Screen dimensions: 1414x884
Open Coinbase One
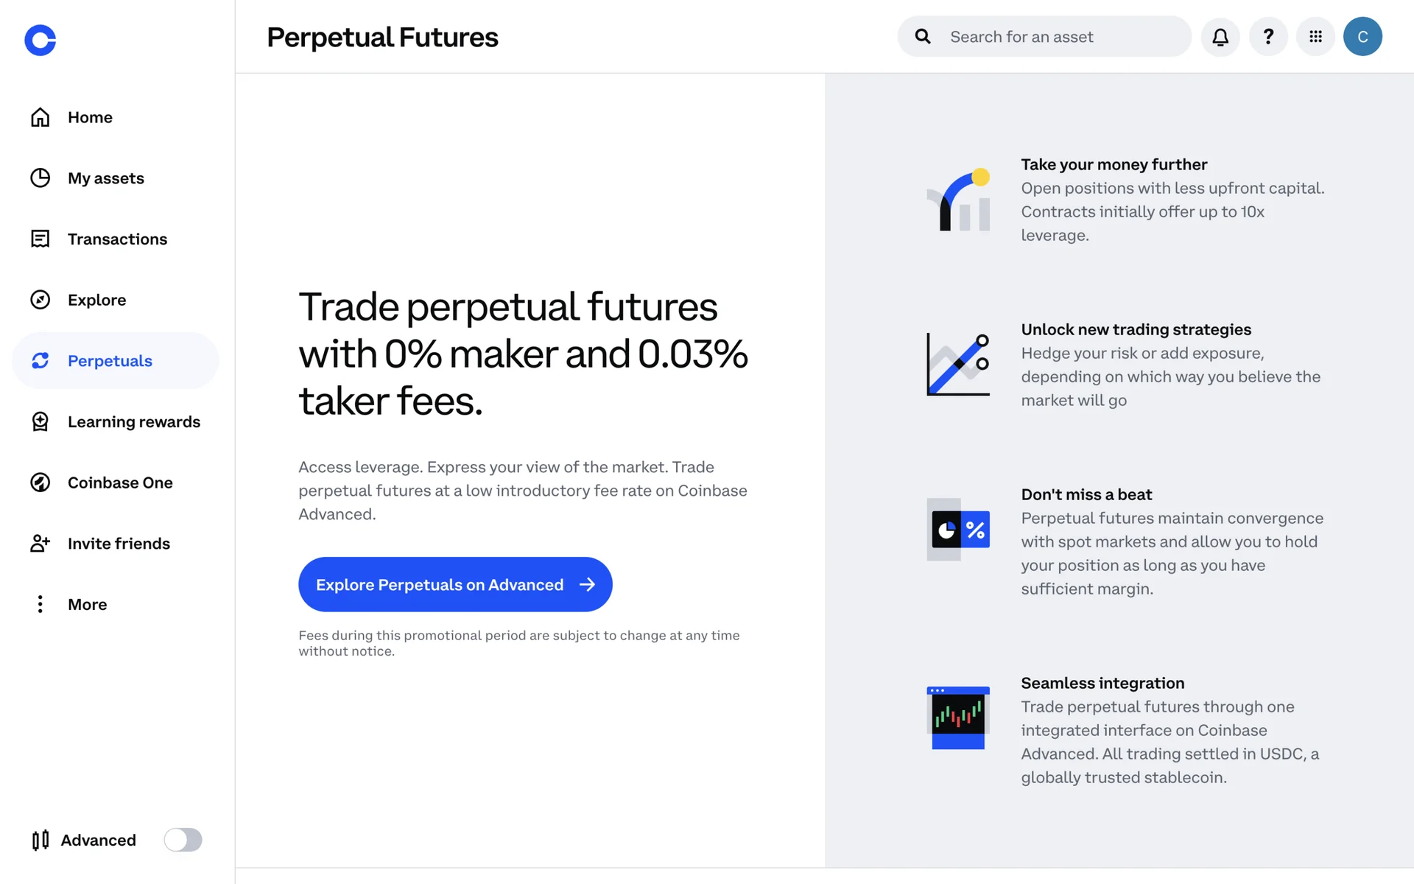(x=120, y=483)
